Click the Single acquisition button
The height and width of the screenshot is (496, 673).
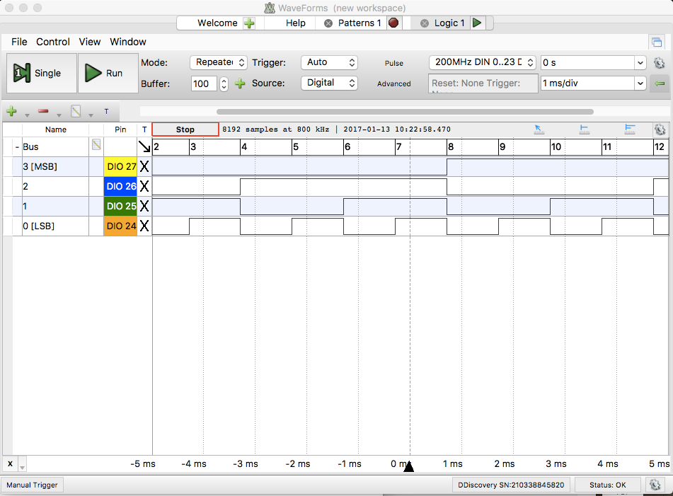[42, 73]
